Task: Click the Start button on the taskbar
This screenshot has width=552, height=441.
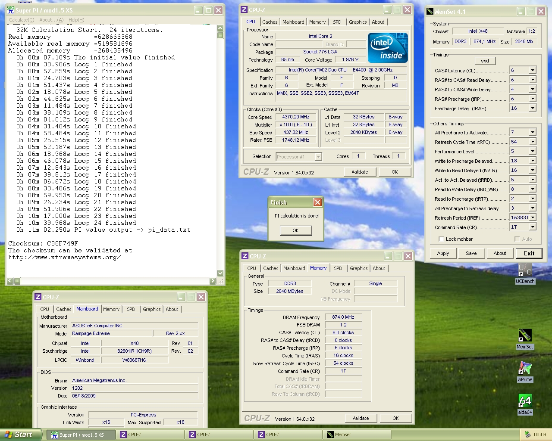Action: click(21, 435)
